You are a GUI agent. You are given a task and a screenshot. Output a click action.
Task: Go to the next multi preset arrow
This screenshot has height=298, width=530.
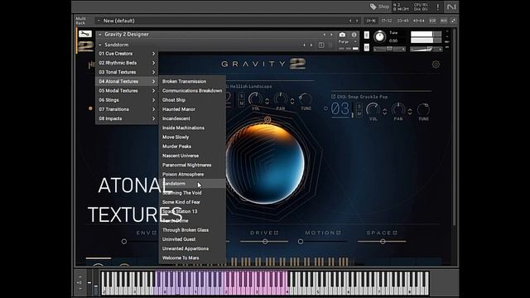coord(357,21)
